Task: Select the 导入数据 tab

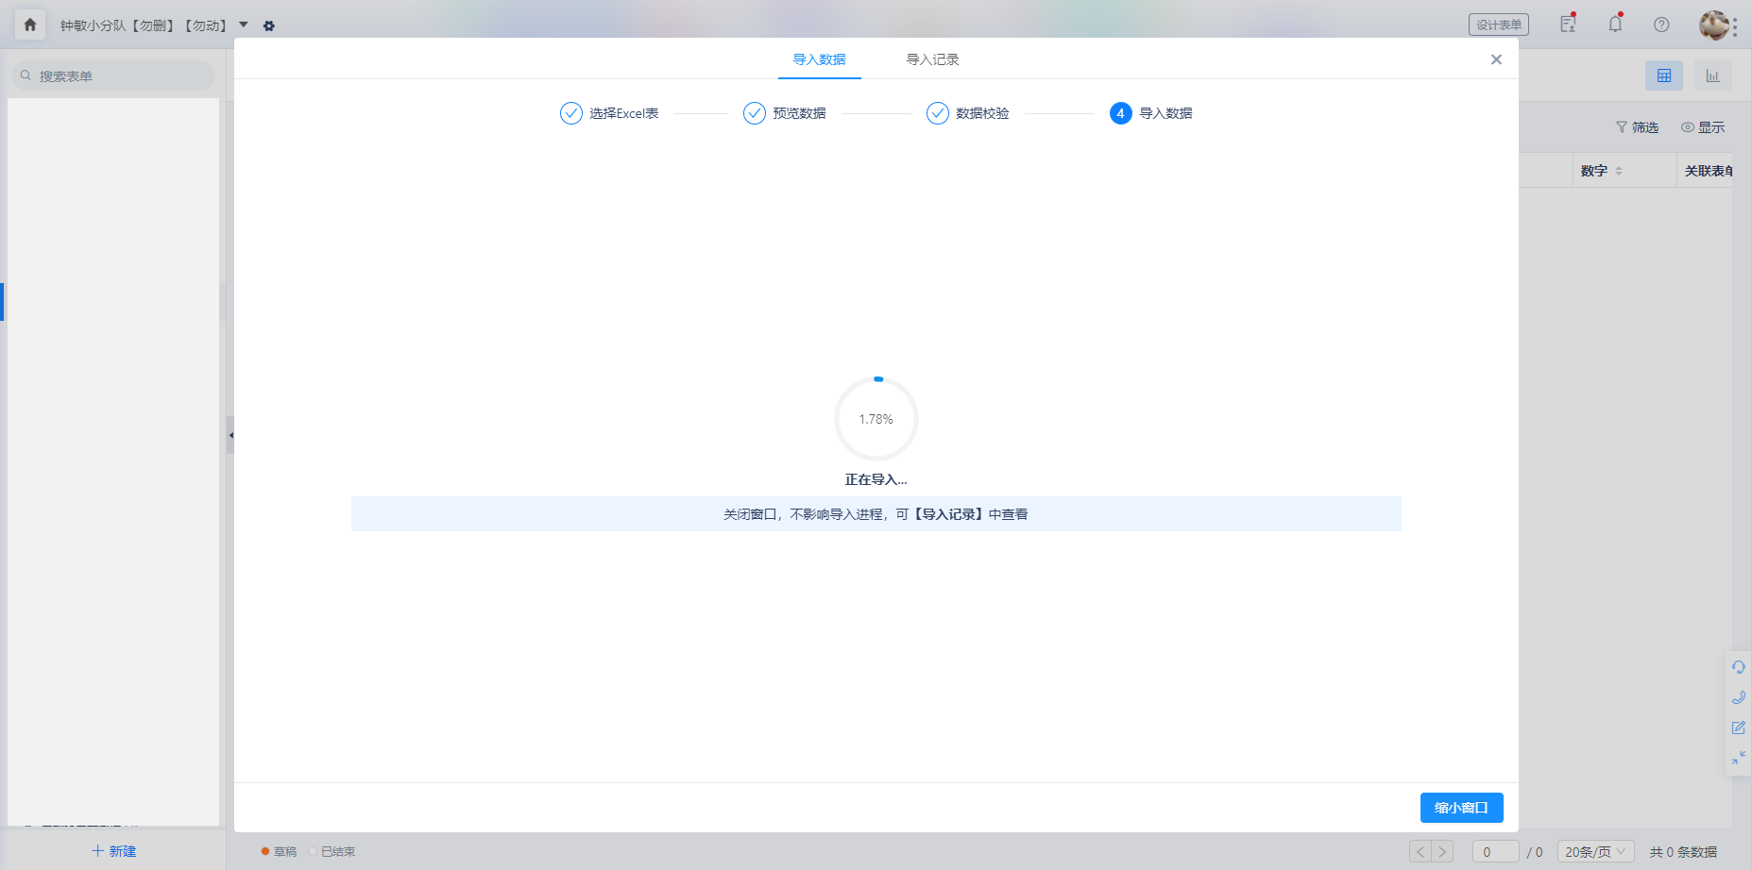Action: click(x=820, y=59)
